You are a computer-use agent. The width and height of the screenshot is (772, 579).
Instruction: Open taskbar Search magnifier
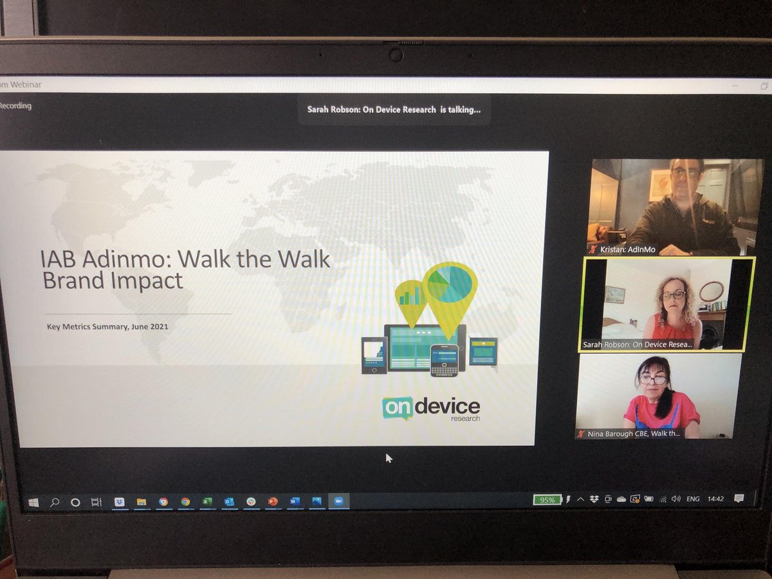[55, 502]
